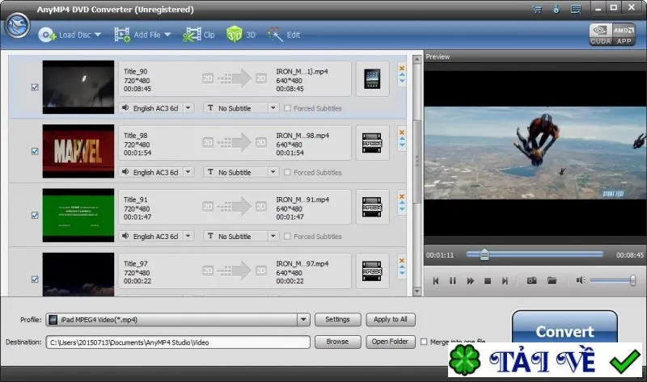Image resolution: width=647 pixels, height=382 pixels.
Task: Enable Forced Subtitles for Title_90
Action: coord(287,108)
